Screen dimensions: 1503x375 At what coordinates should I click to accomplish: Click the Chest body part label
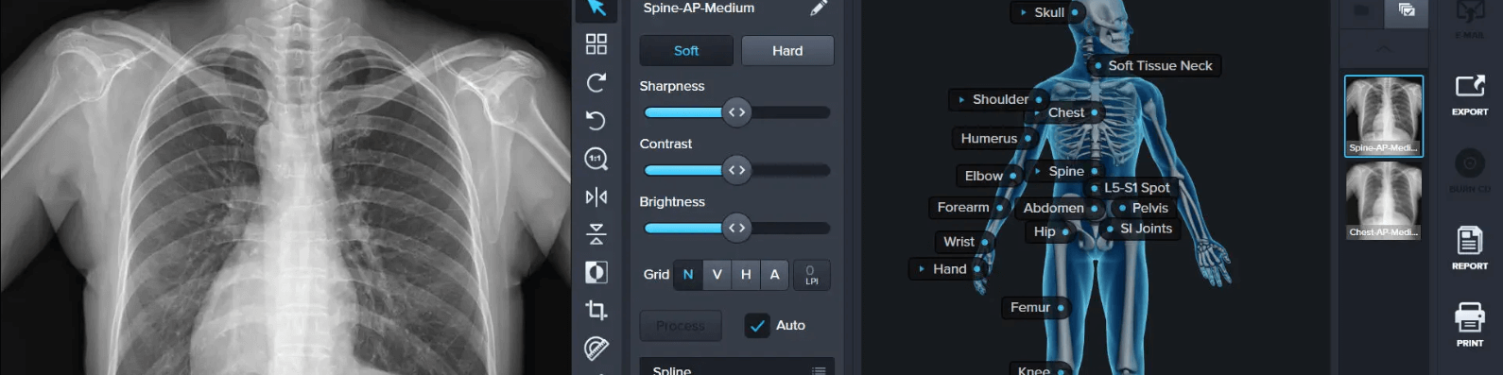tap(1066, 112)
